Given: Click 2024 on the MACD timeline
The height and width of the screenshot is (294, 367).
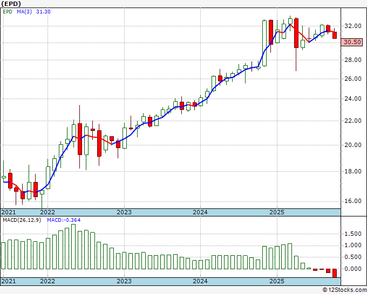Looking at the screenshot, I should pos(200,281).
